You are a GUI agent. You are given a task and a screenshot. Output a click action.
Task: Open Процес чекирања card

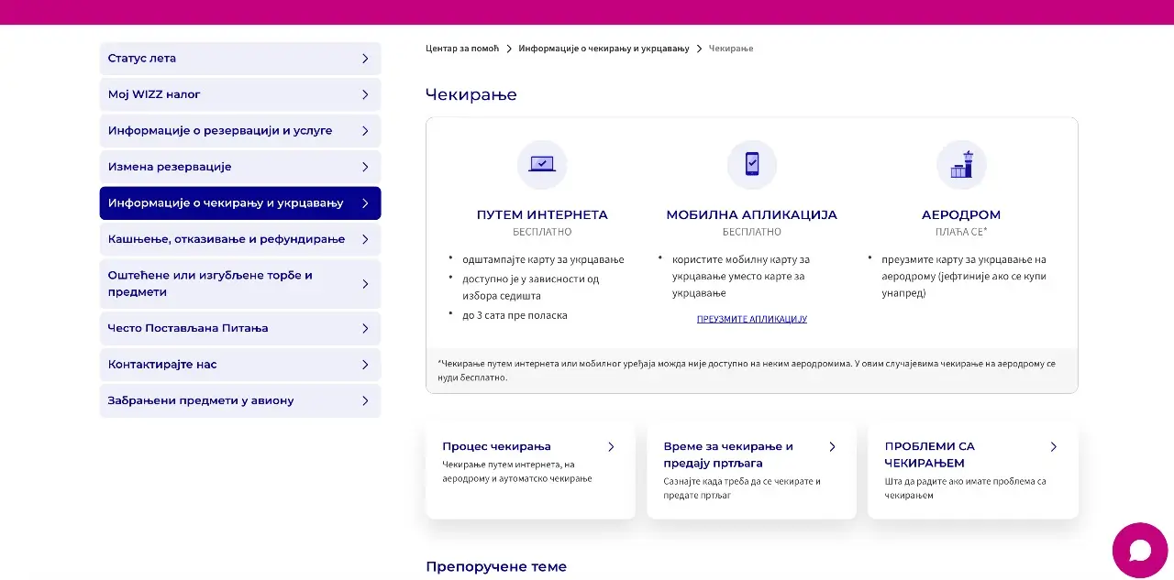coord(530,471)
